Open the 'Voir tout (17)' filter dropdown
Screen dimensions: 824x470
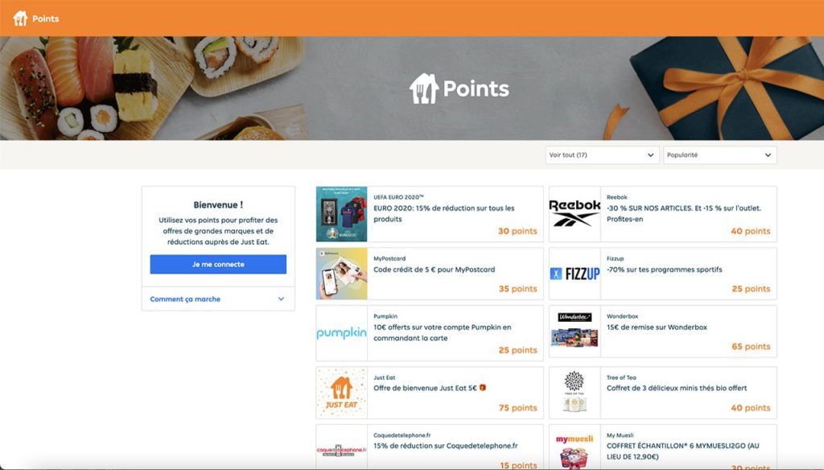point(602,155)
